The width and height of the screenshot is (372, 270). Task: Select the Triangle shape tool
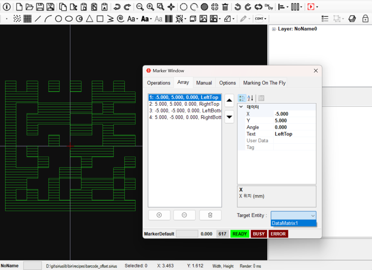[90, 19]
